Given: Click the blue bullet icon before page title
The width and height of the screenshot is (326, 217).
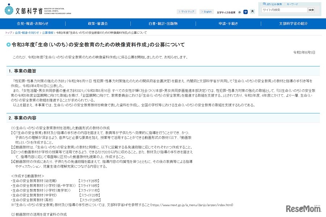Looking at the screenshot, I should click(x=8, y=44).
